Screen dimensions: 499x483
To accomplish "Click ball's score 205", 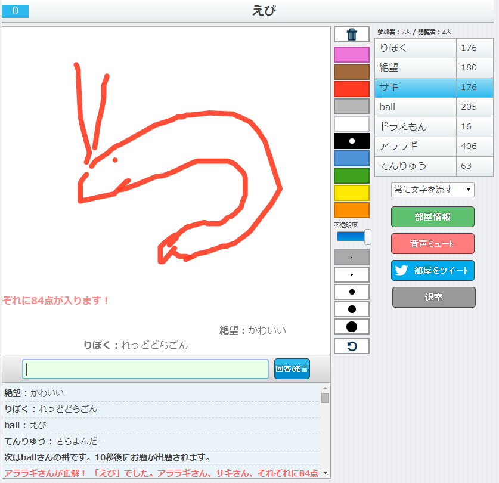I will [469, 107].
